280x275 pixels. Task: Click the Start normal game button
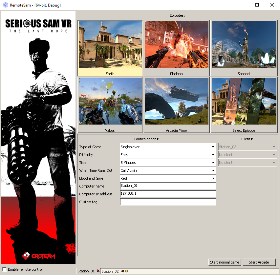(225, 262)
